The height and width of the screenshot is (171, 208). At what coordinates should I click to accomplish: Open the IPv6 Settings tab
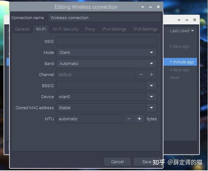145,29
